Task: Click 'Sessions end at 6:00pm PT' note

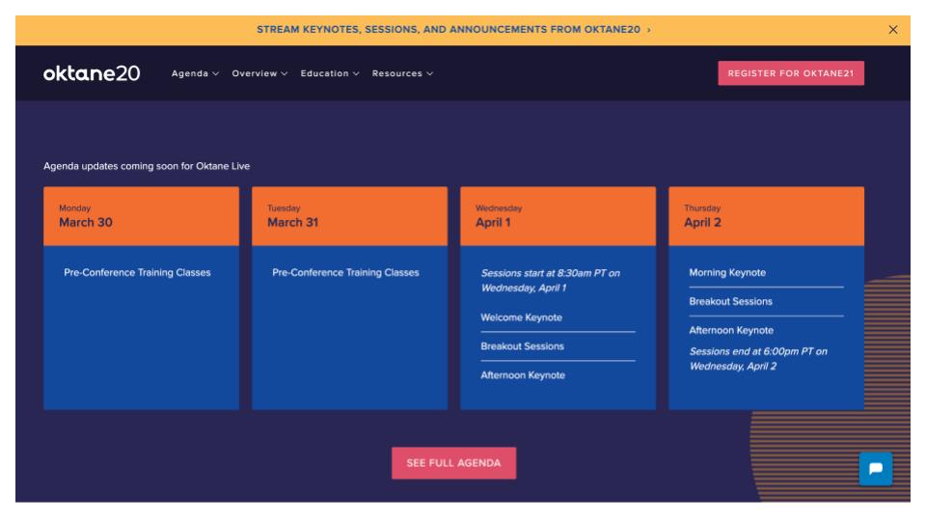Action: 758,359
